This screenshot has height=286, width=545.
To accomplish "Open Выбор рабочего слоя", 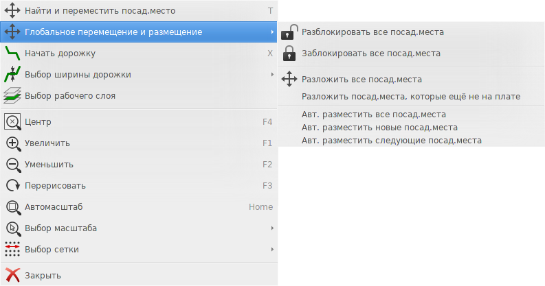I will [139, 96].
